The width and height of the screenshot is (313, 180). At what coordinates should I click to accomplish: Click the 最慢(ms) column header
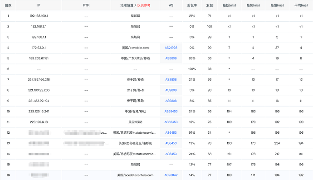277,5
